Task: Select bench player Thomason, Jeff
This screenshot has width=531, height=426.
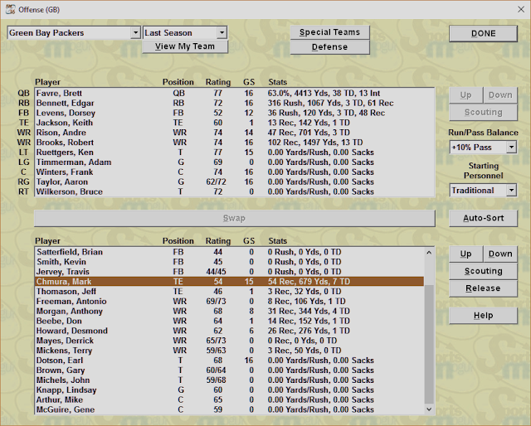Action: tap(229, 292)
